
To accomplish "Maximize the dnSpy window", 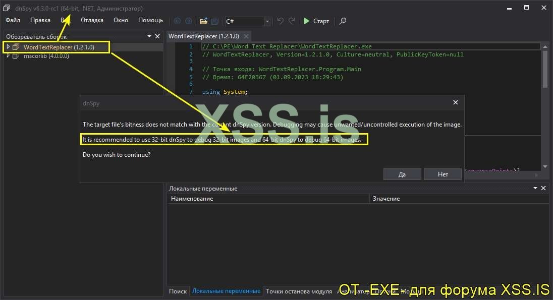I will pyautogui.click(x=527, y=8).
